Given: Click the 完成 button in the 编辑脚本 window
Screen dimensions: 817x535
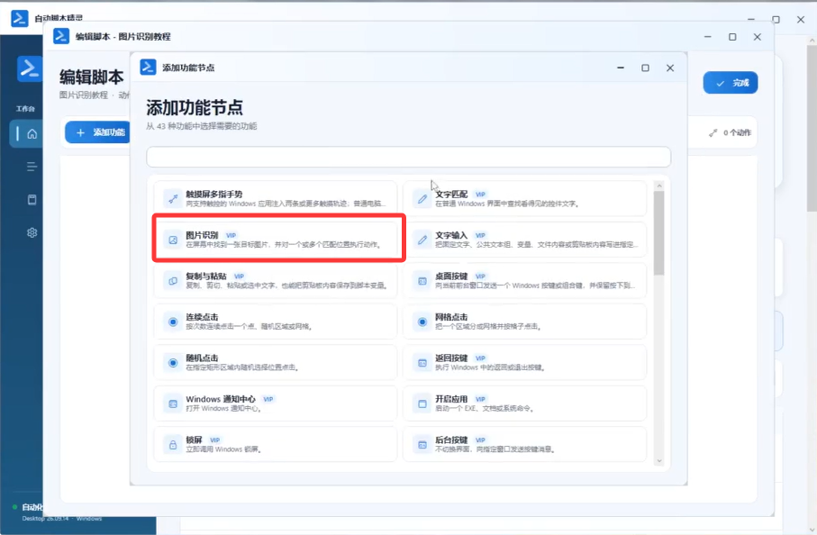Looking at the screenshot, I should coord(730,83).
